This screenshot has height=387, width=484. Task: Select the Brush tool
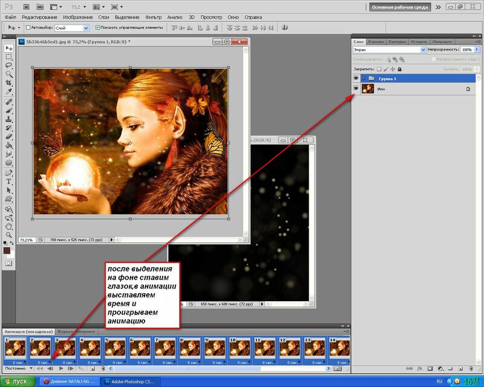(x=8, y=110)
